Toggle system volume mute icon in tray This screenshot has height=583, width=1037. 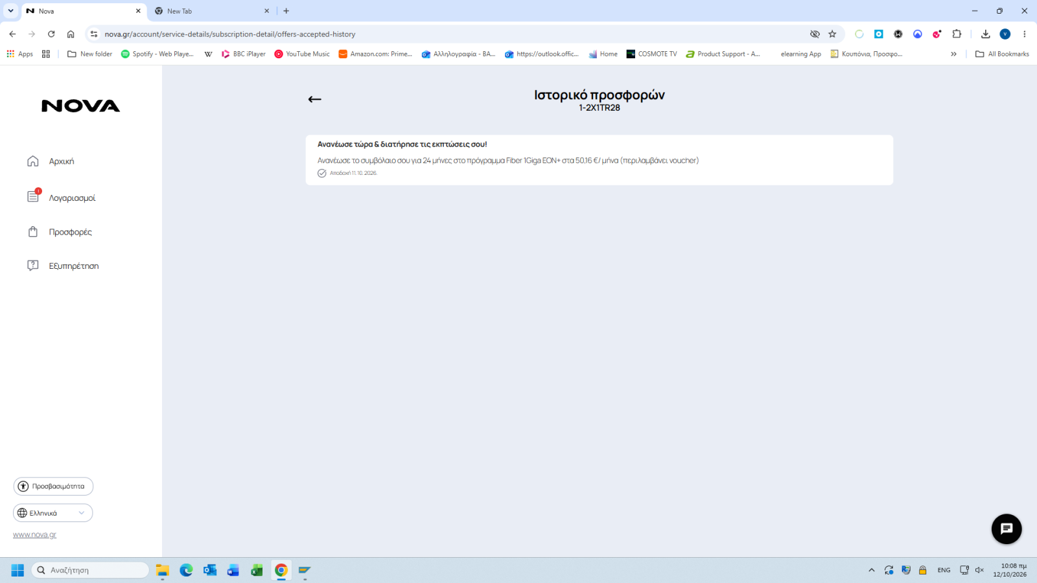[979, 570]
